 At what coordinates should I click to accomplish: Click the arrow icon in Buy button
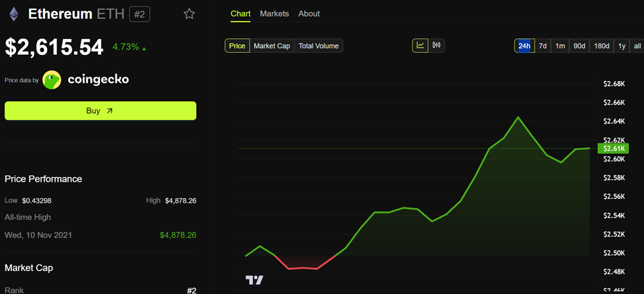[x=109, y=111]
